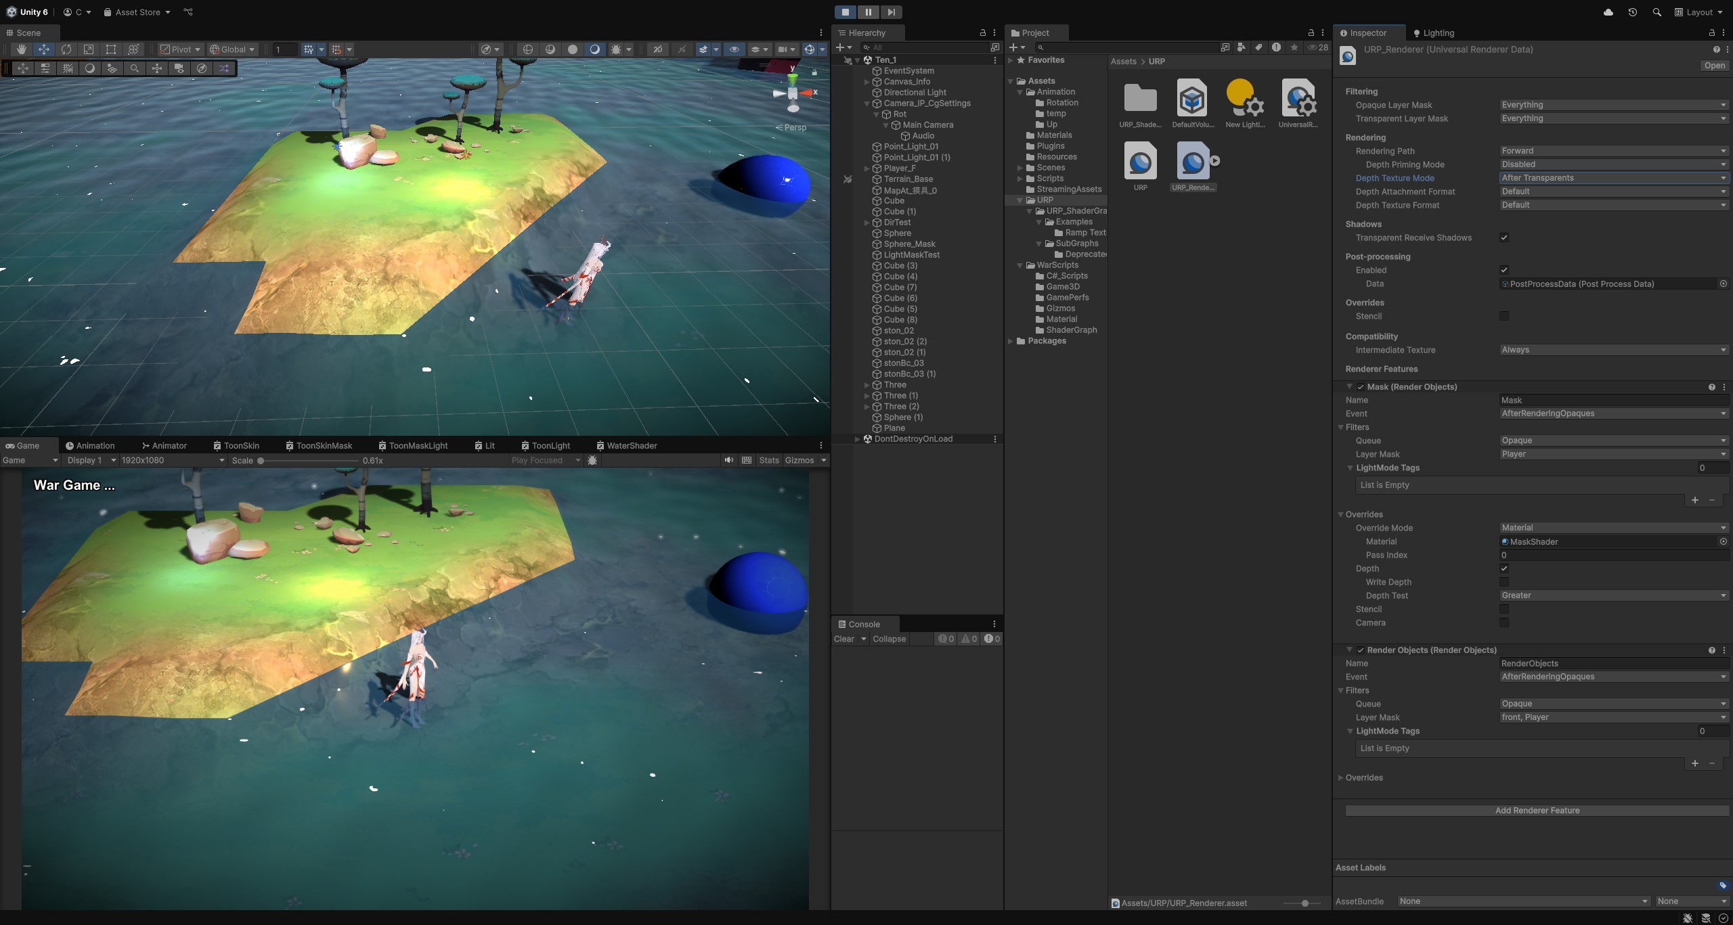
Task: Clear the Console messages
Action: [844, 639]
